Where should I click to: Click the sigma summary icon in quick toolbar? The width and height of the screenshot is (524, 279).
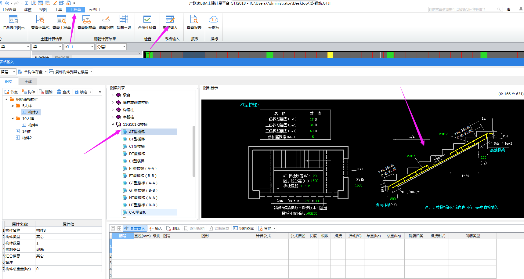pyautogui.click(x=27, y=3)
